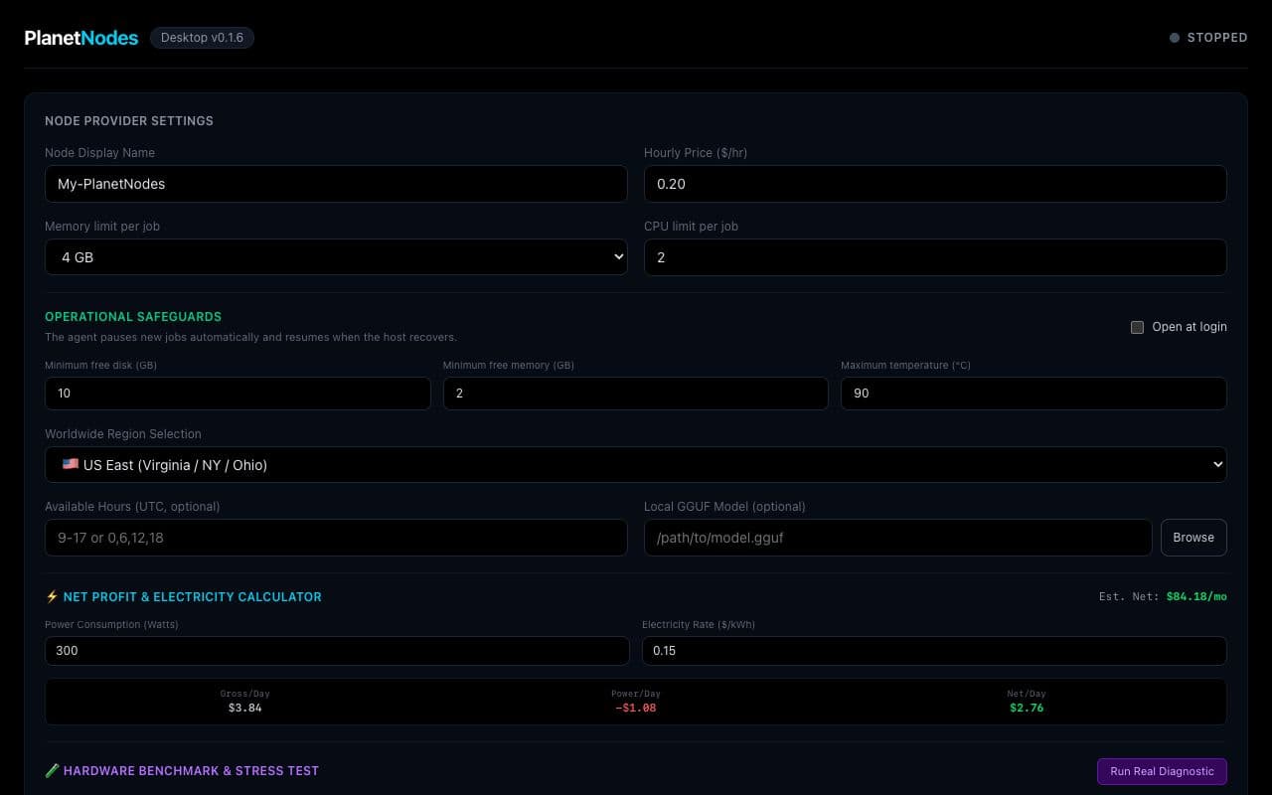1272x795 pixels.
Task: Click the HARDWARE BENCHMARK & STRESS TEST heading
Action: coord(191,770)
